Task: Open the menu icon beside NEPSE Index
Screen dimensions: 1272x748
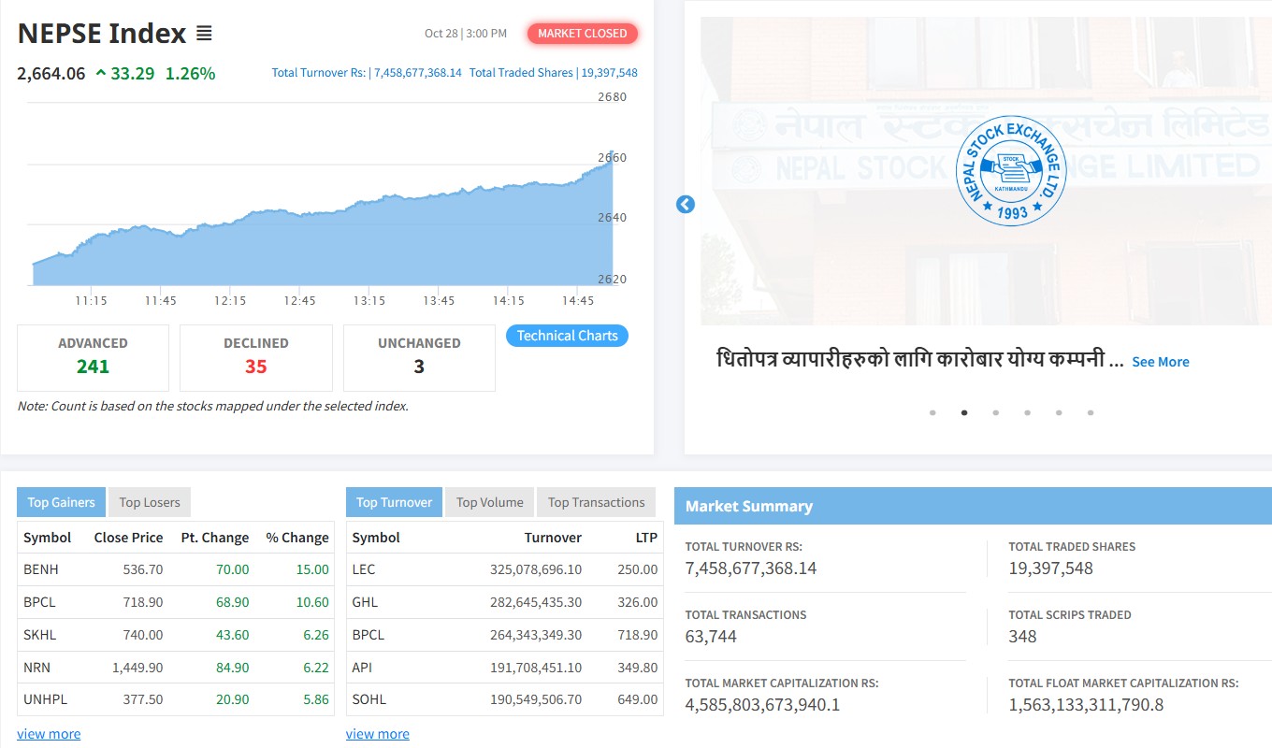Action: click(x=204, y=34)
